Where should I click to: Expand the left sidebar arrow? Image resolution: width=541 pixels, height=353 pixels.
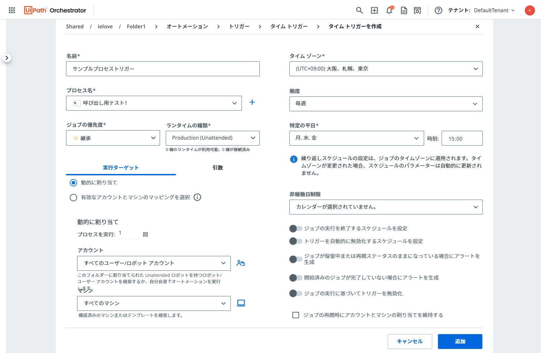pos(7,58)
